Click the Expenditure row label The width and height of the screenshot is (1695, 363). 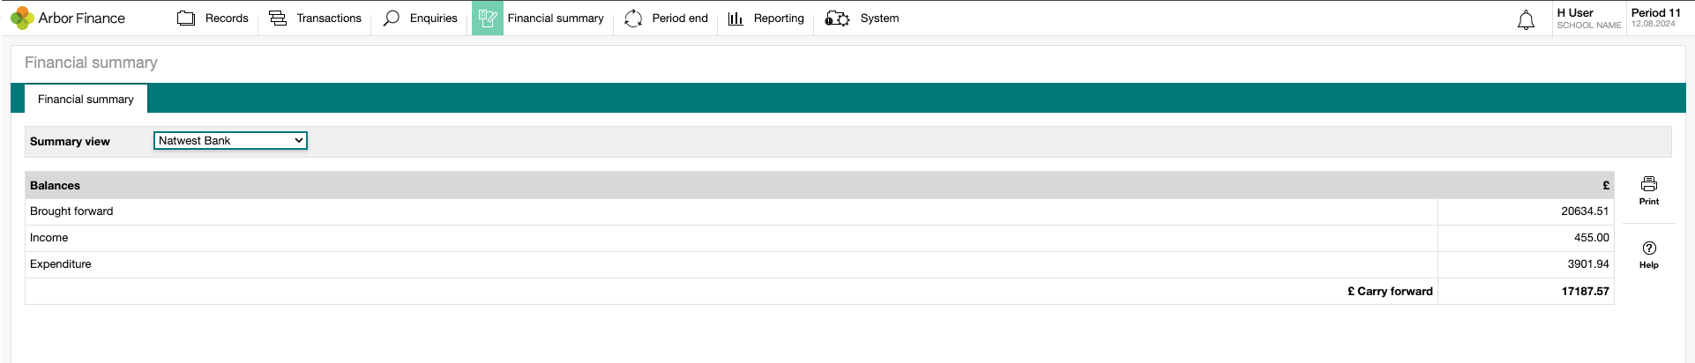tap(61, 264)
